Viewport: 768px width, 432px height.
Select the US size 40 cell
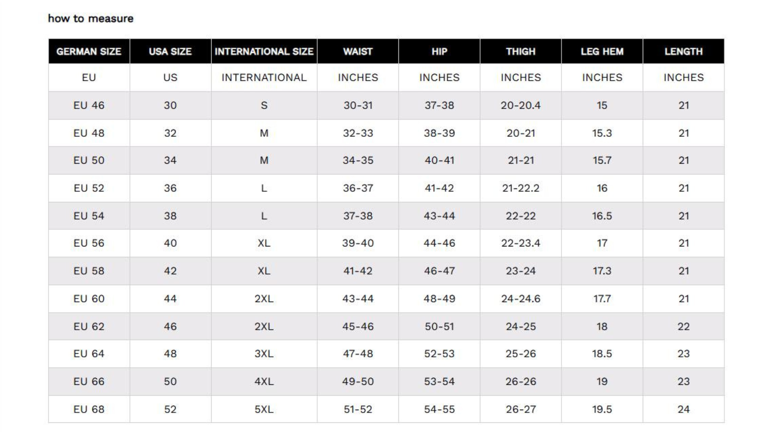coord(170,243)
